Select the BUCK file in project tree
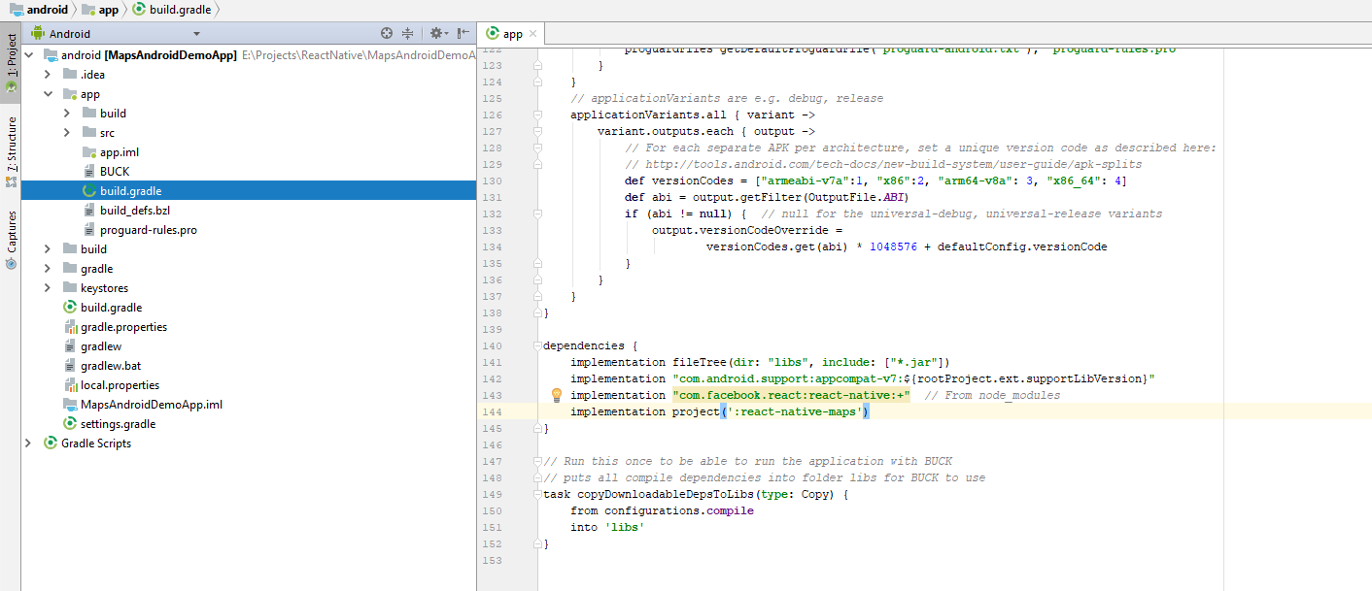The width and height of the screenshot is (1372, 591). tap(114, 172)
